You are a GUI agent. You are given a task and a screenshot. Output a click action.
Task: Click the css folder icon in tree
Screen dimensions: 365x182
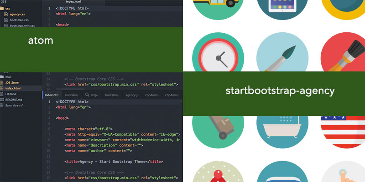(2, 9)
